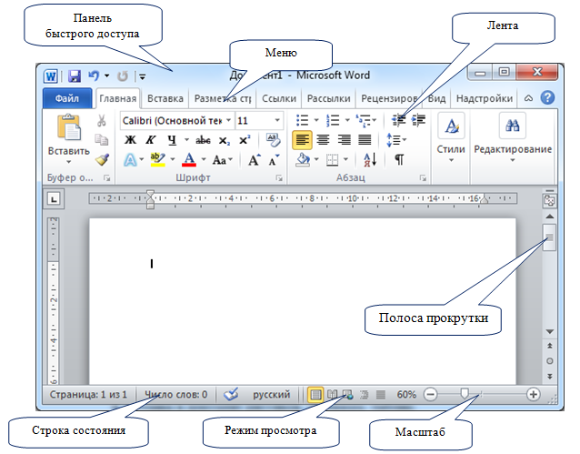Open the borders dropdown arrow

click(345, 159)
